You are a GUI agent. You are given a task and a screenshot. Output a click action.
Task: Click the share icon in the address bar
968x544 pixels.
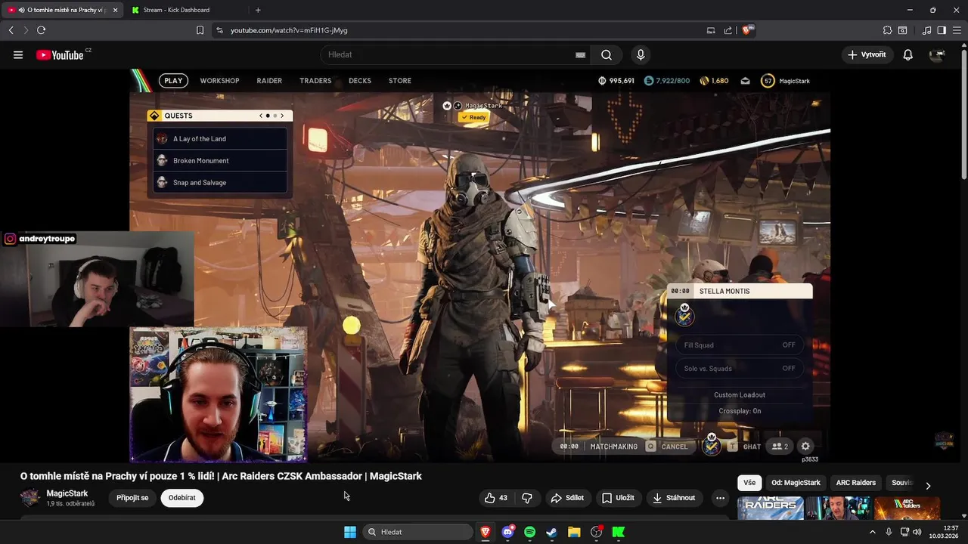[728, 30]
